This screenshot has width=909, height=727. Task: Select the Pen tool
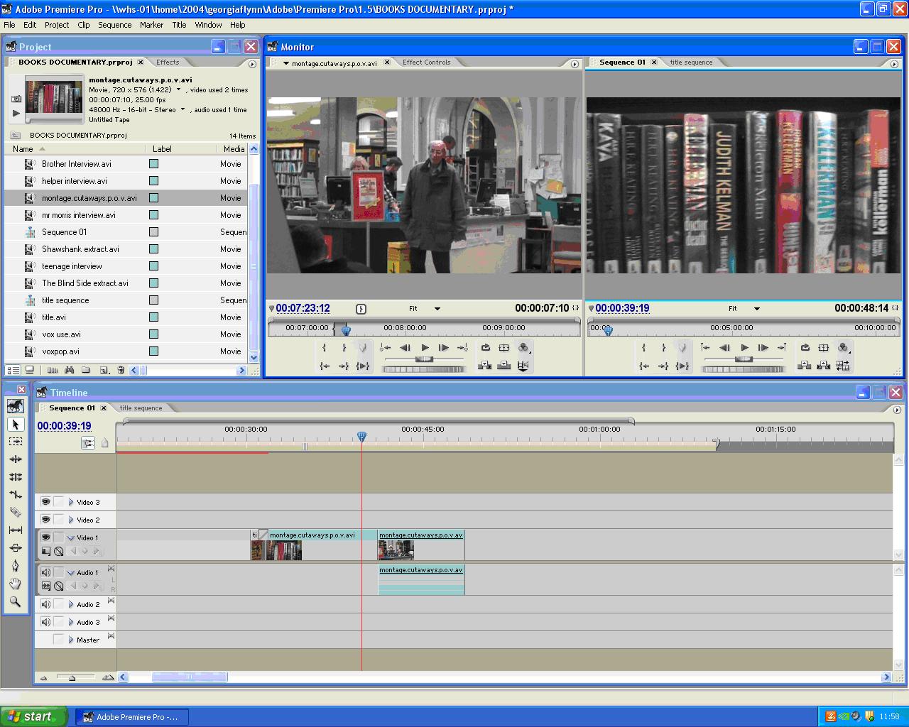click(16, 566)
